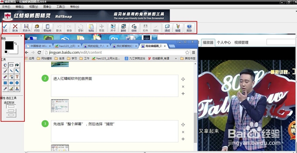Click the 帮助 (Help) question mark toolbar icon
The width and height of the screenshot is (297, 153).
[x=189, y=28]
